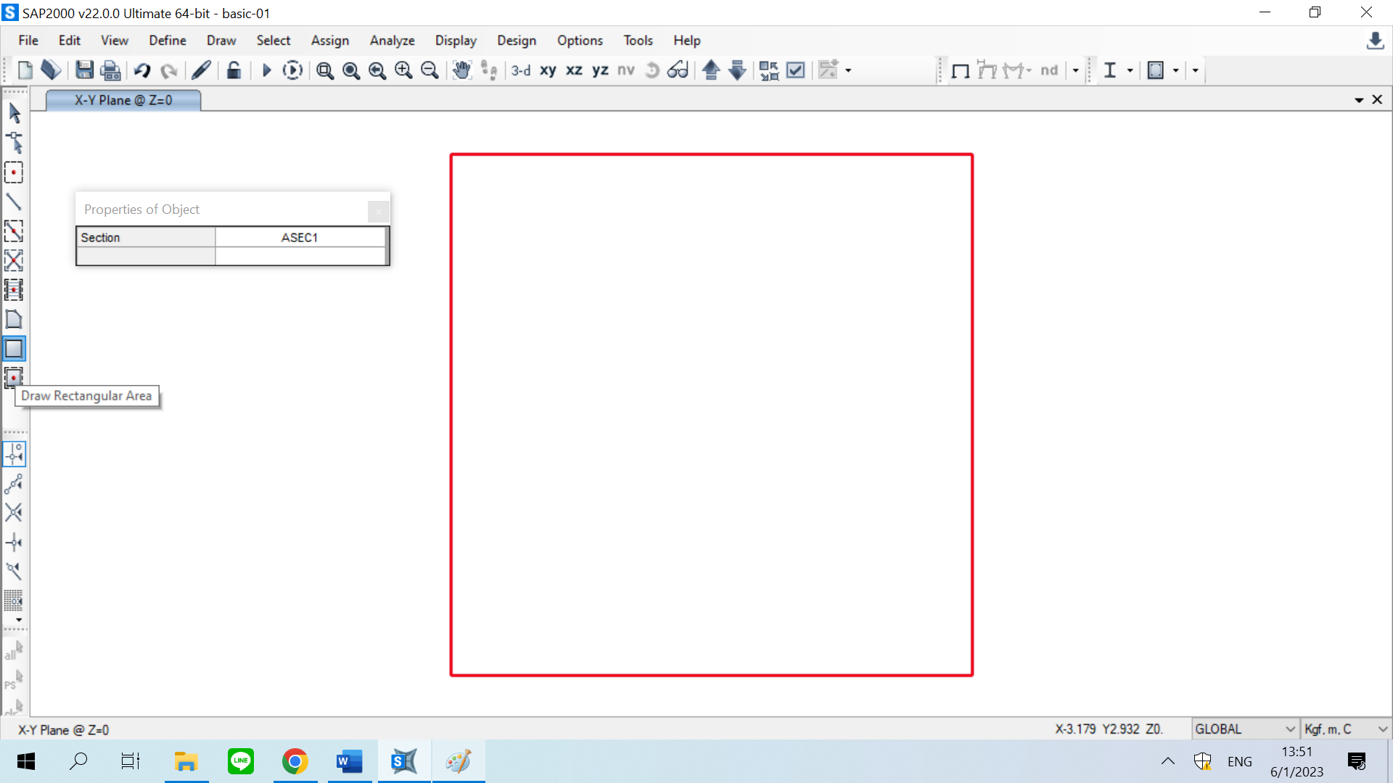Open the Analyze menu
Image resolution: width=1393 pixels, height=783 pixels.
click(x=392, y=41)
